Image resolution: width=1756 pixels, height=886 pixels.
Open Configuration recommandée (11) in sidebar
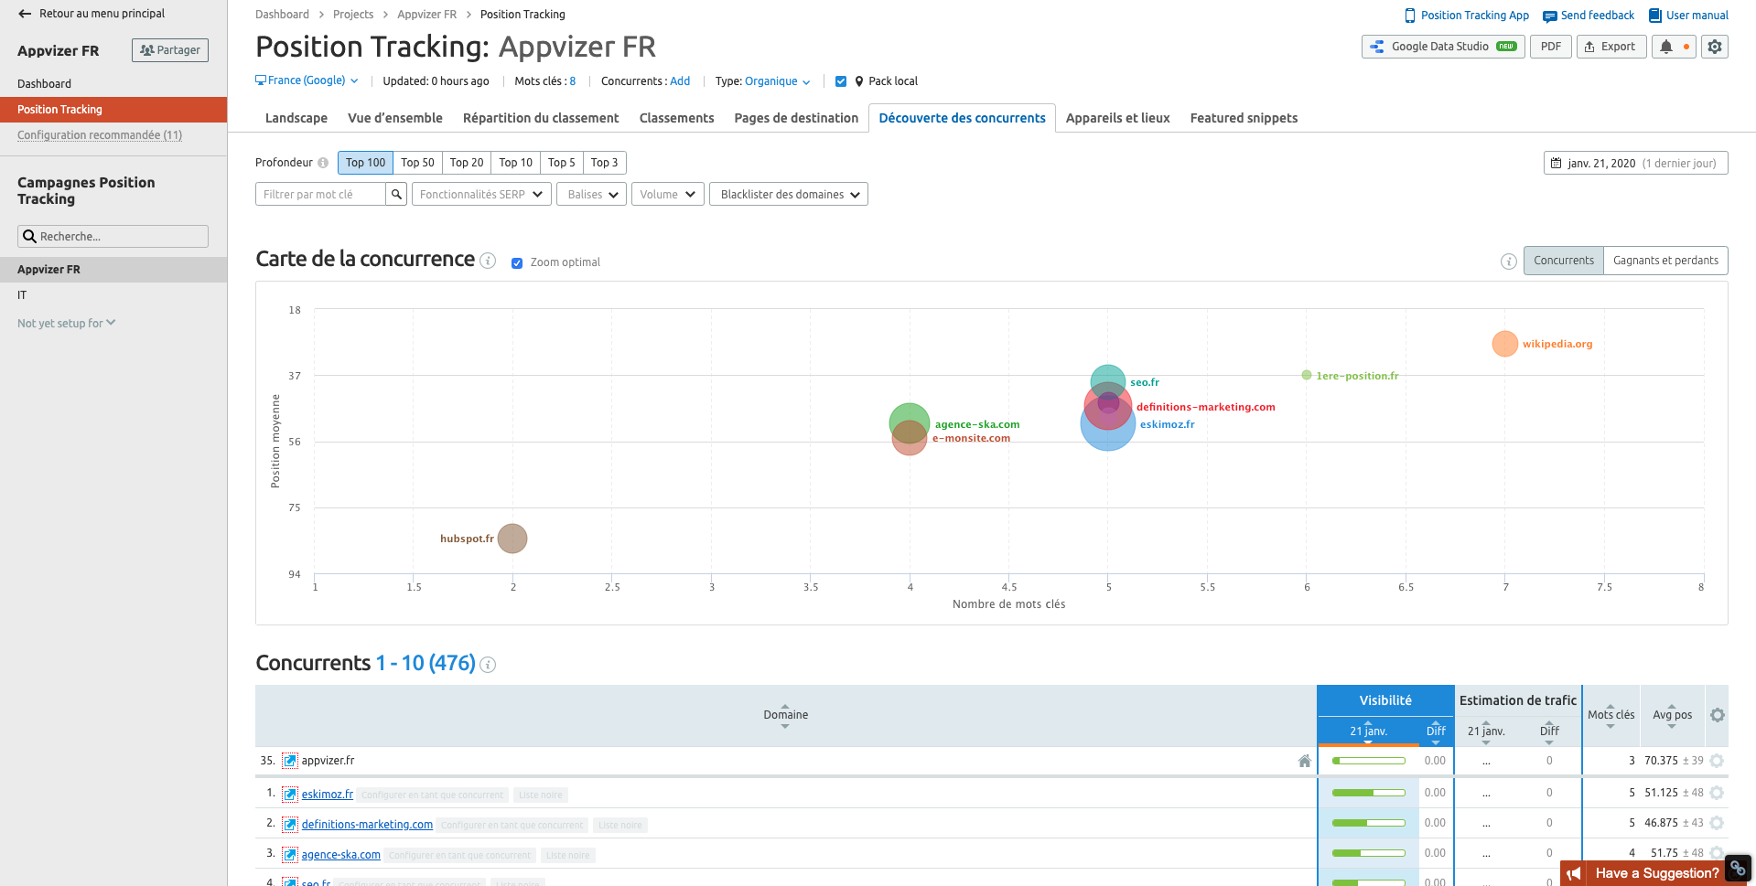pos(100,135)
